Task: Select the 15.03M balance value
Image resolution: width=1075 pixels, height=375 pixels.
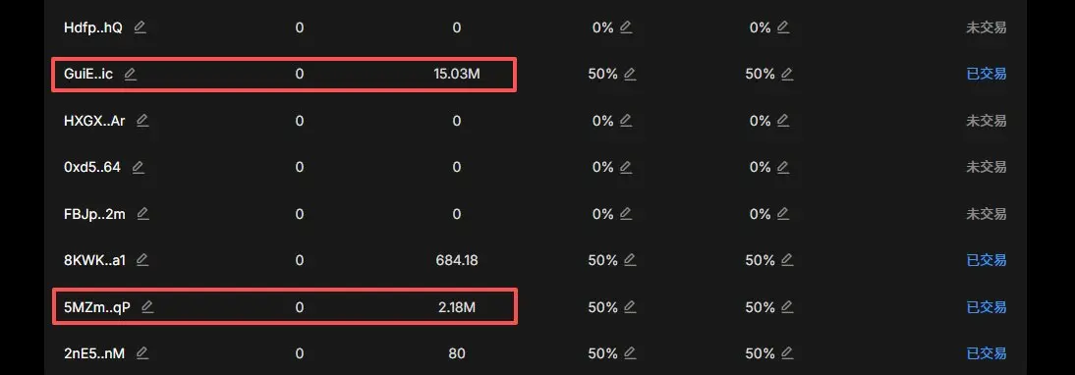Action: click(x=457, y=74)
